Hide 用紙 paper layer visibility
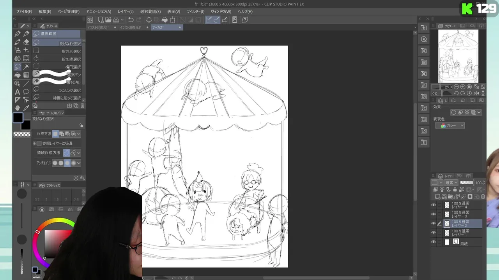This screenshot has width=499, height=280. 434,242
